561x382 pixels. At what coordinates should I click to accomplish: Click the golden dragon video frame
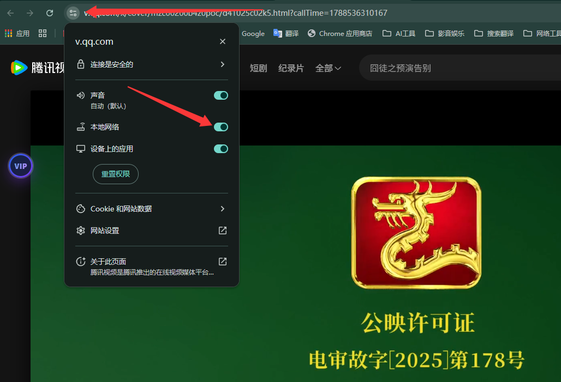pyautogui.click(x=416, y=233)
